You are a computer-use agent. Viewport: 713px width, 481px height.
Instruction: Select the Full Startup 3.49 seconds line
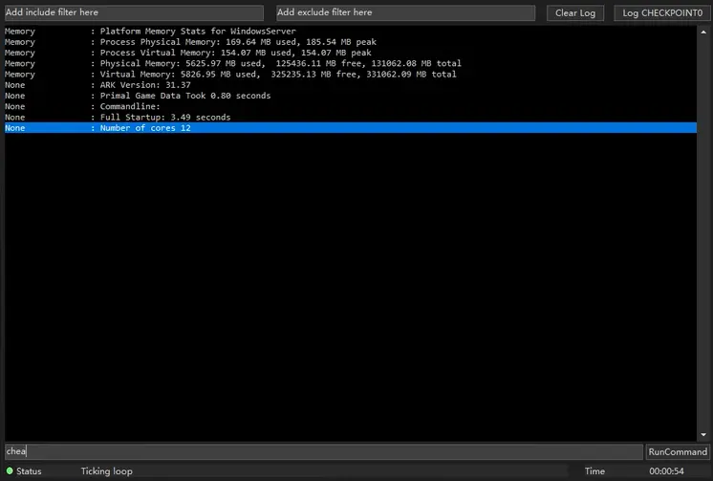coord(164,118)
